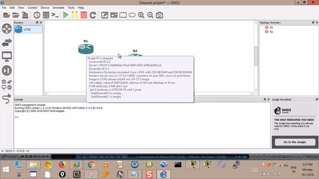Select the Draw an ellipse tool
319x179 pixels.
[x=132, y=15]
